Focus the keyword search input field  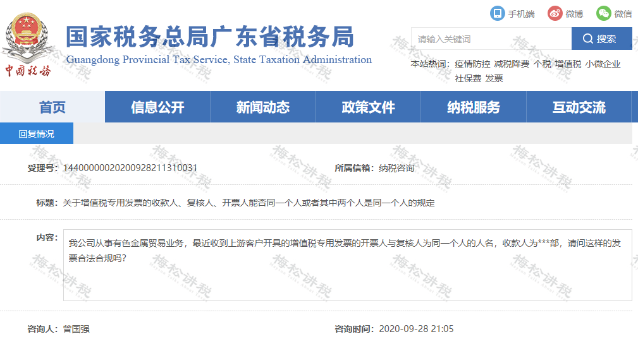coord(491,39)
